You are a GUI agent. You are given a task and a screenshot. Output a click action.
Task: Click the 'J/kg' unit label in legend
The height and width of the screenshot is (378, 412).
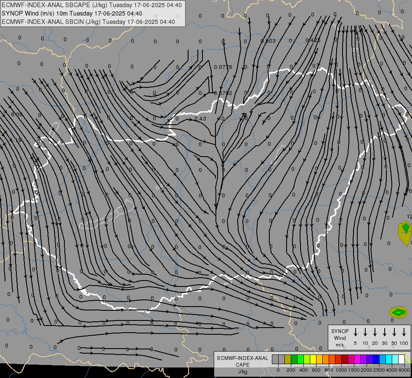click(x=242, y=371)
